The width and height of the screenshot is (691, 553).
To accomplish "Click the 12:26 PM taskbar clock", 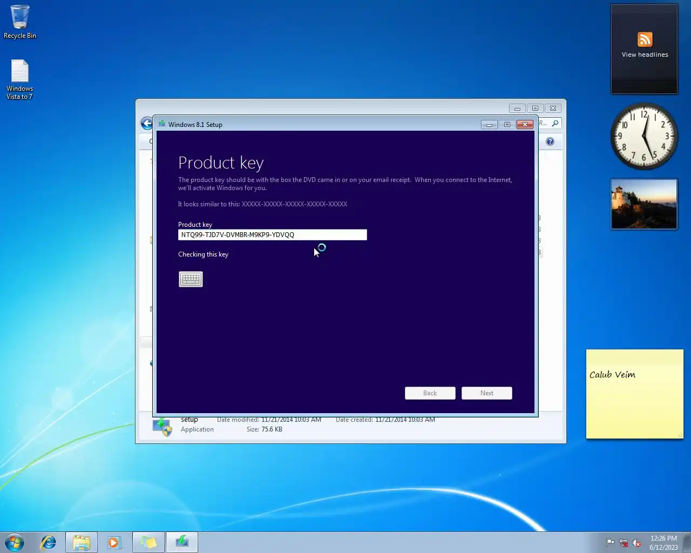I will (x=663, y=543).
